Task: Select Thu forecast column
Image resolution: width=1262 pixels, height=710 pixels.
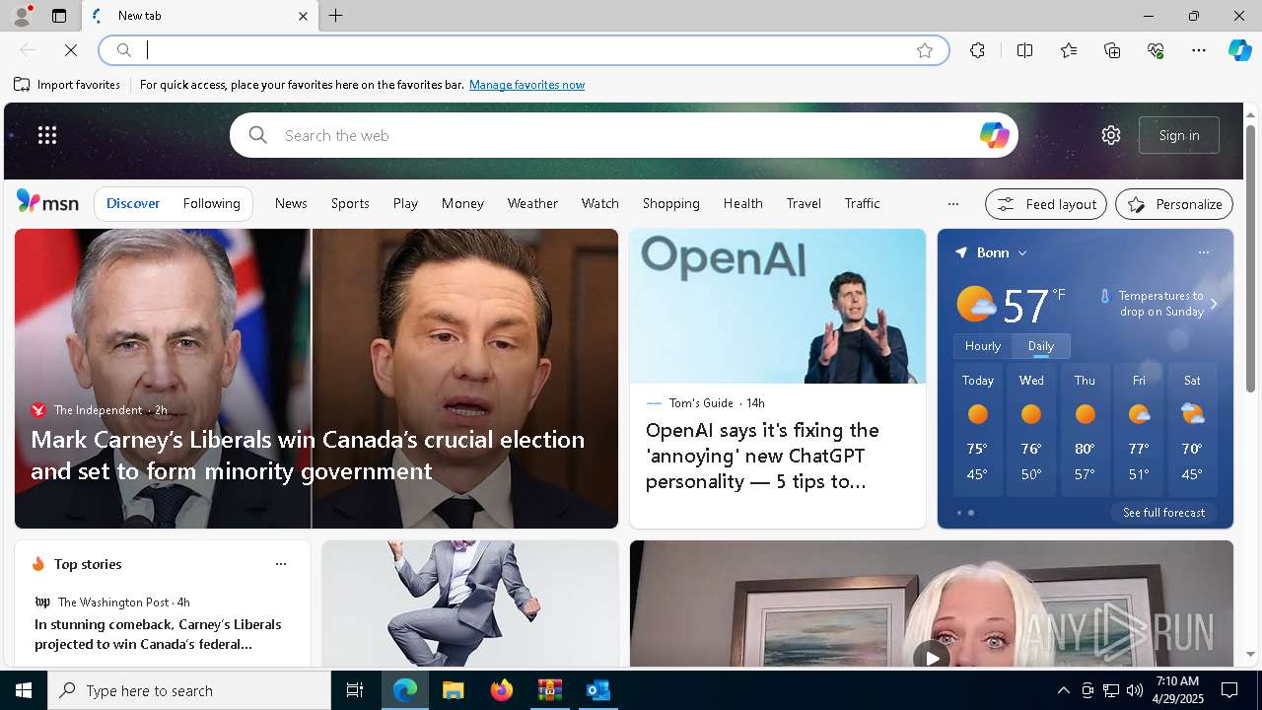Action: coord(1085,430)
